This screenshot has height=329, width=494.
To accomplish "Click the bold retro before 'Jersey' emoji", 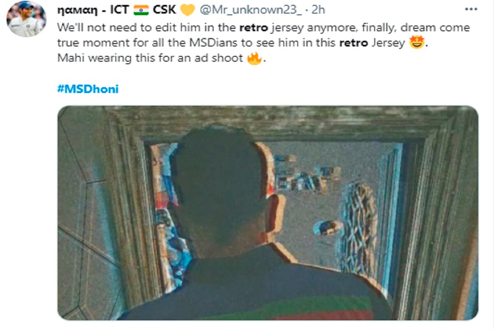I will point(353,43).
